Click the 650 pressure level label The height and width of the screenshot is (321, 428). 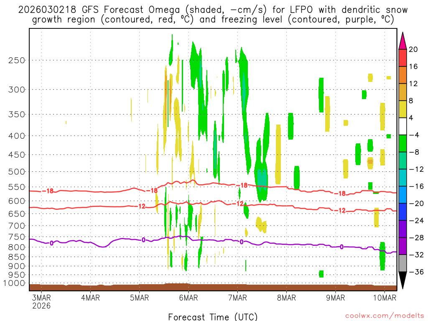(17, 214)
